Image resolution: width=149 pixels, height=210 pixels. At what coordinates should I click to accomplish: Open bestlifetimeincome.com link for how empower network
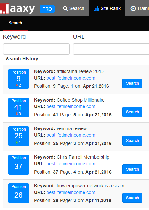71,192
